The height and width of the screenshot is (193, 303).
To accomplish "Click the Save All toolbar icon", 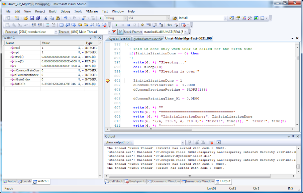I will point(38,18).
